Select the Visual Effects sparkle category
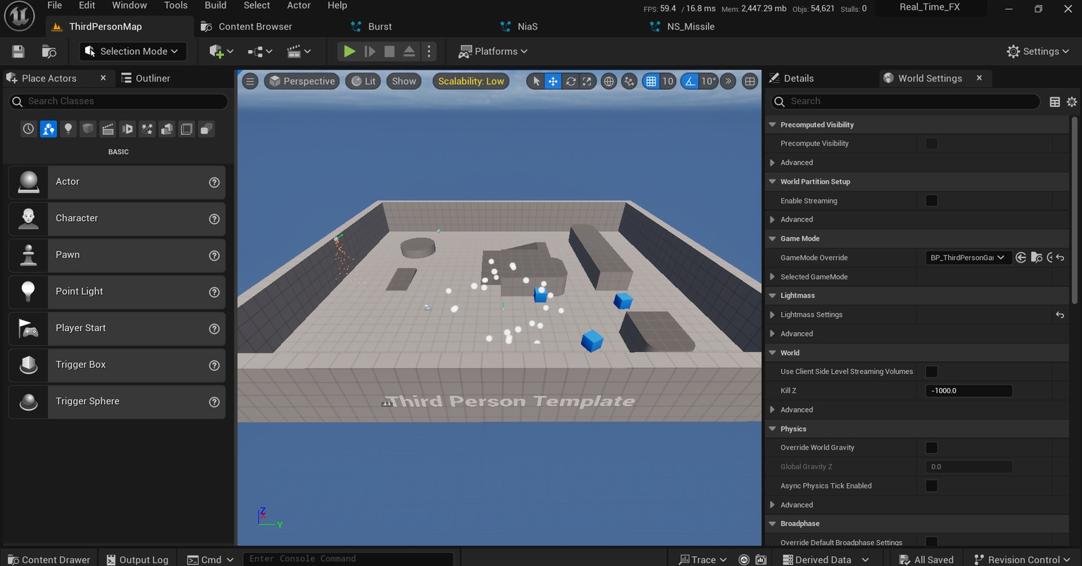This screenshot has width=1082, height=566. tap(147, 129)
